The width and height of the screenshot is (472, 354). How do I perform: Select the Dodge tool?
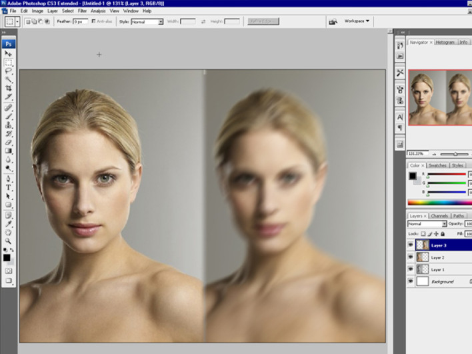(x=9, y=168)
